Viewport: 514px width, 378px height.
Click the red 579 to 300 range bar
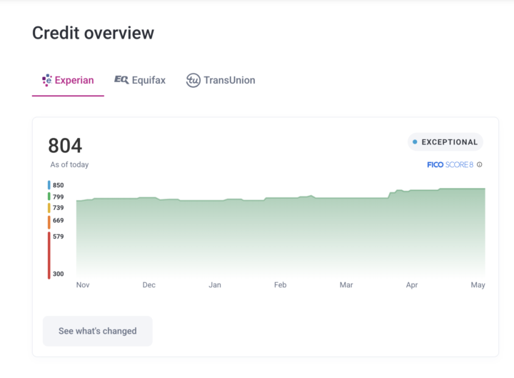(49, 255)
